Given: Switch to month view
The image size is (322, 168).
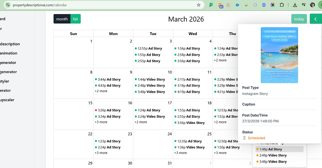Looking at the screenshot, I should [62, 19].
